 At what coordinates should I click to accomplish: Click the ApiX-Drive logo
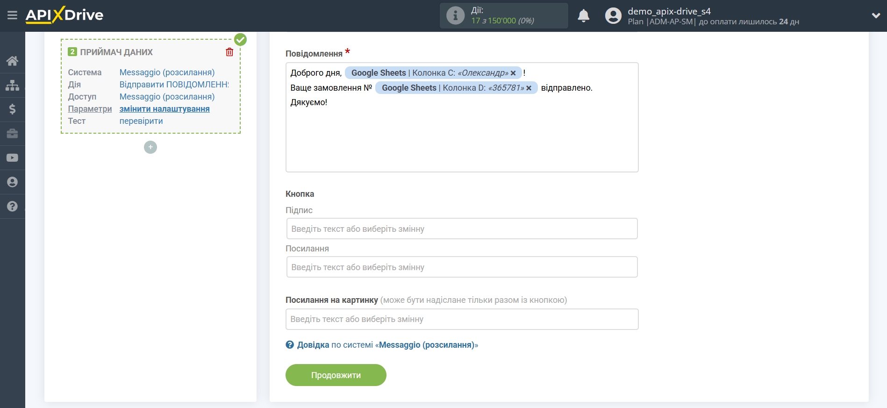[64, 15]
